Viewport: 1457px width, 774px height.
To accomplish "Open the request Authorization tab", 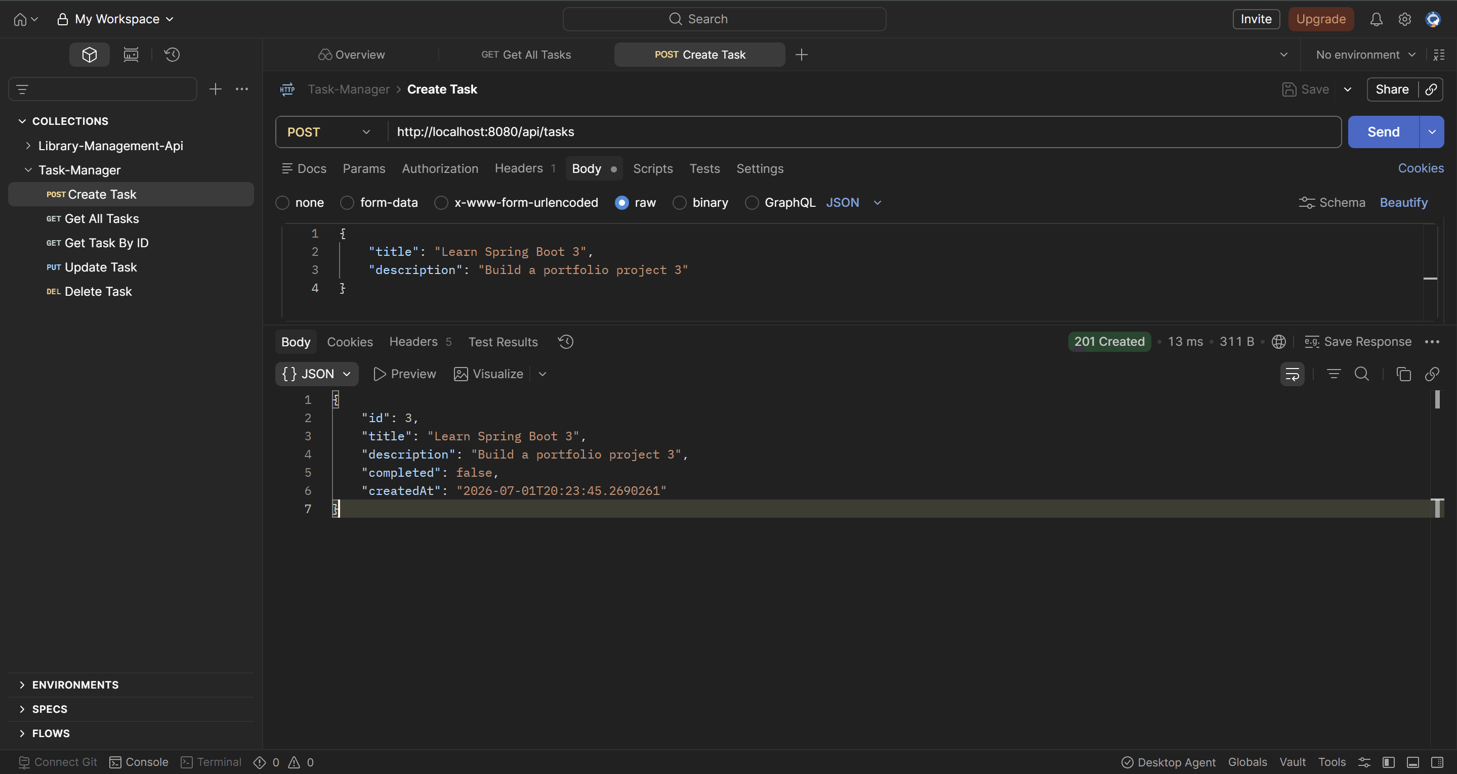I will [440, 168].
